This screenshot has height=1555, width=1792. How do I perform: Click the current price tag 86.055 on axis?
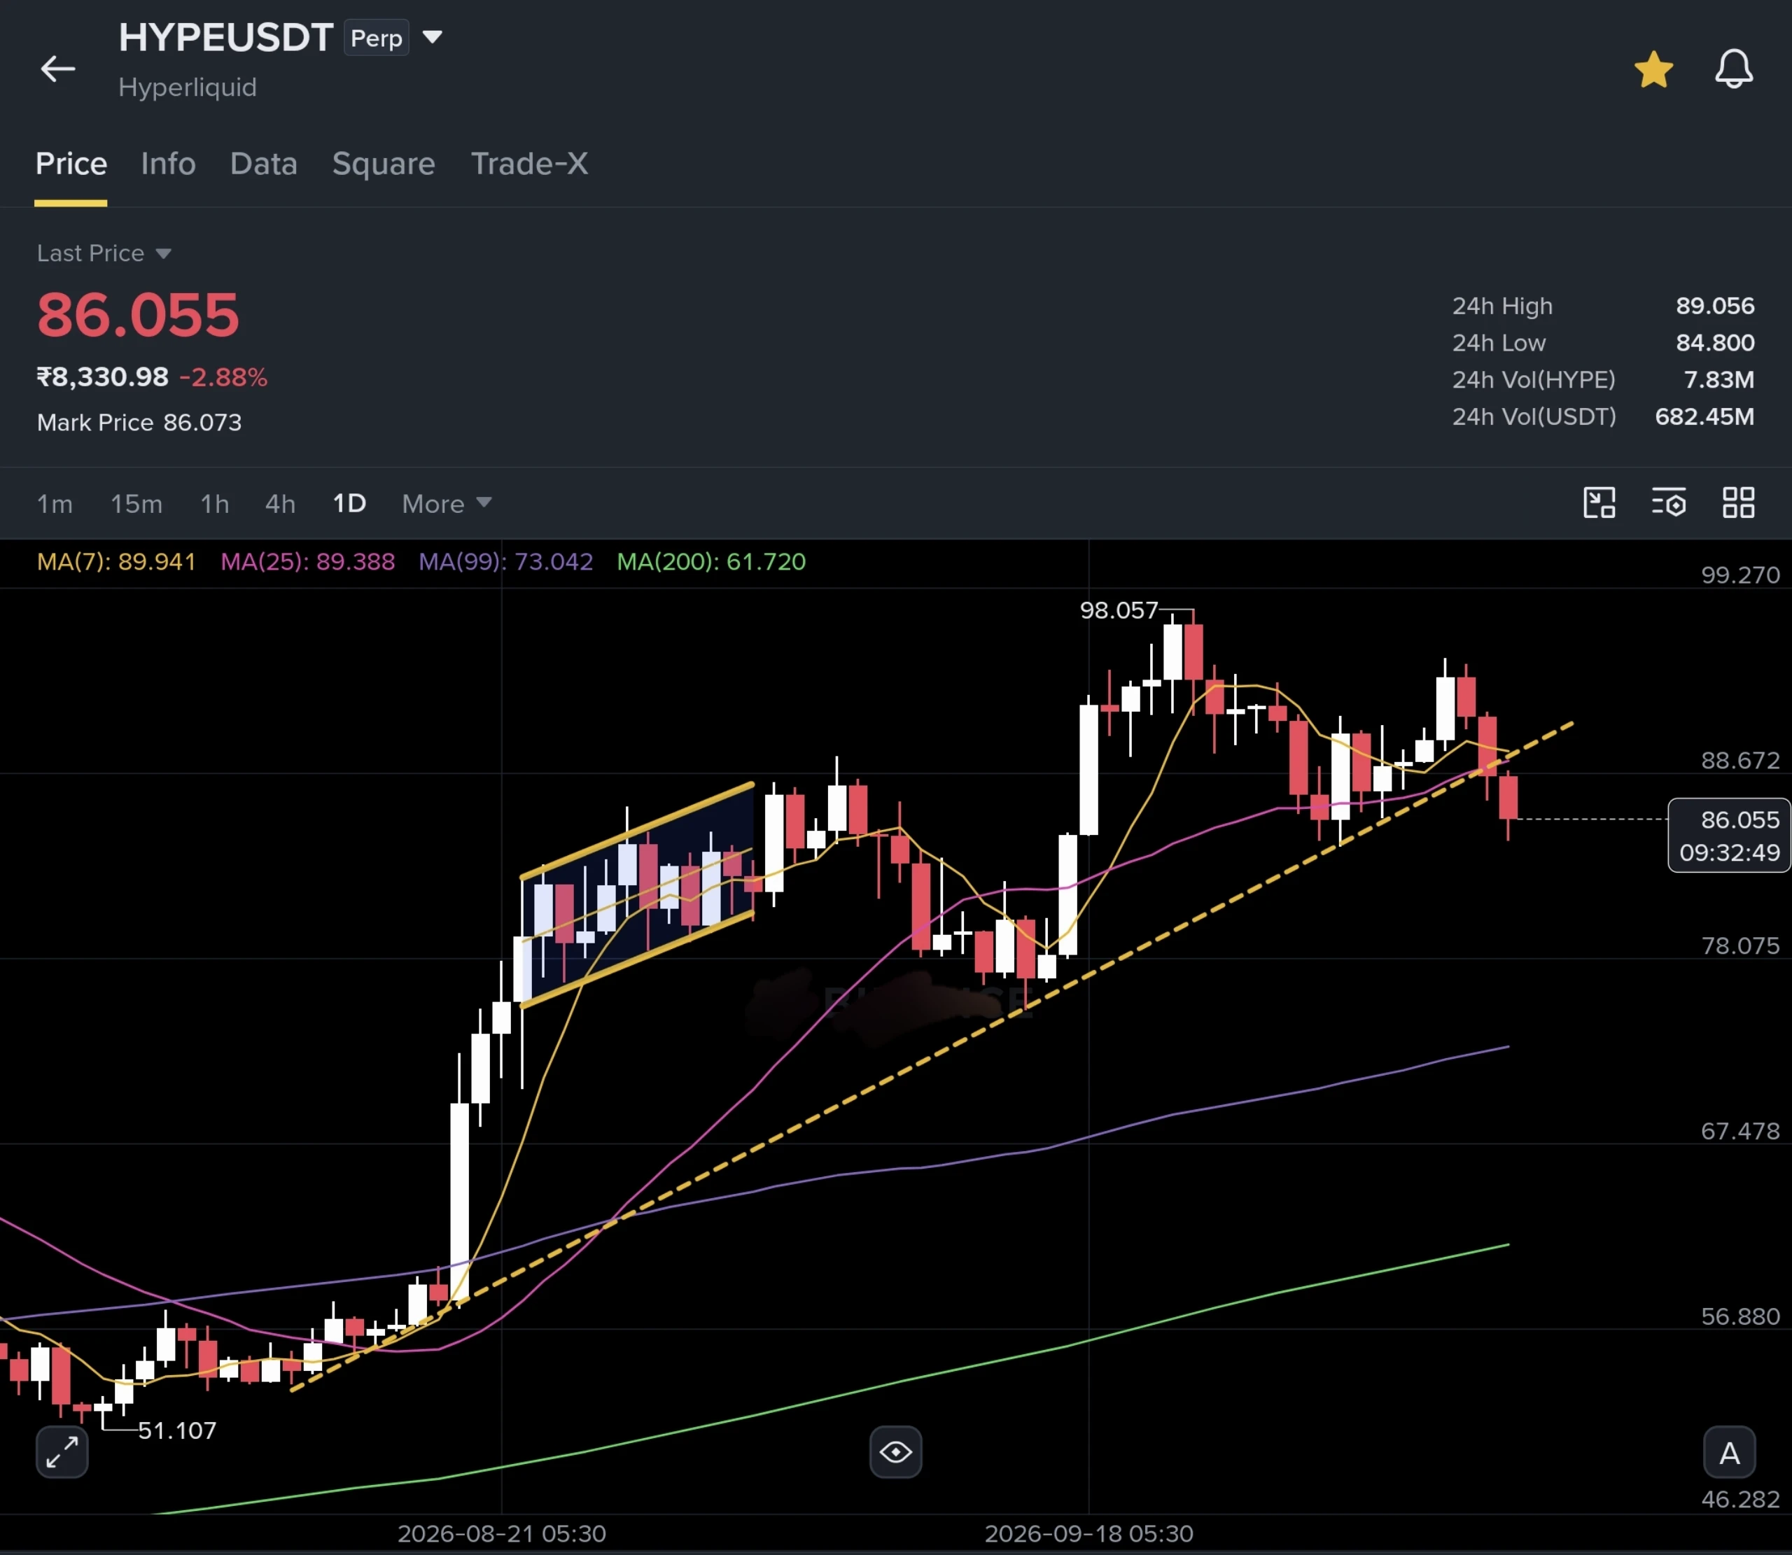point(1730,835)
